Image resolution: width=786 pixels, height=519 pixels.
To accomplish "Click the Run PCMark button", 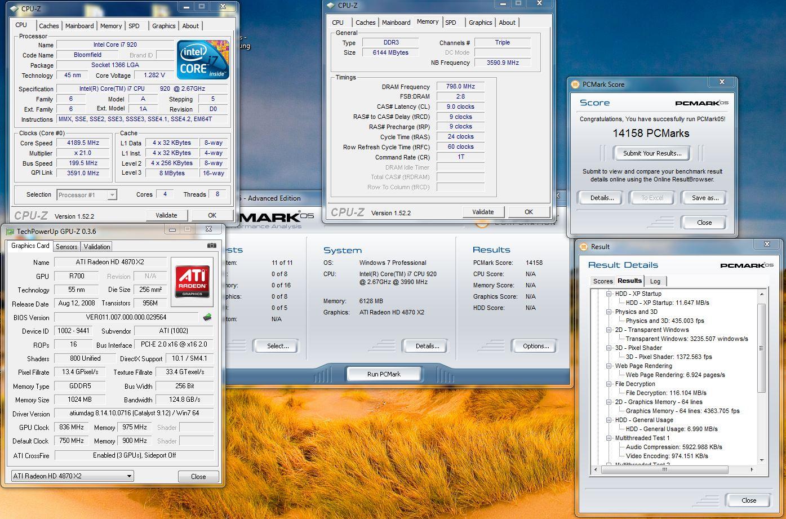I will [384, 374].
